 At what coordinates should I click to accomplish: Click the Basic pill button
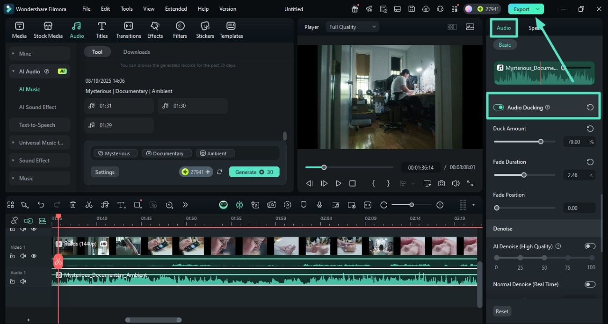coord(505,45)
